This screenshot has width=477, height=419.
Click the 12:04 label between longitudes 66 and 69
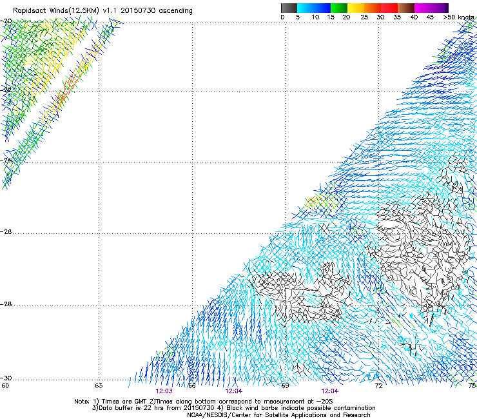pyautogui.click(x=234, y=391)
